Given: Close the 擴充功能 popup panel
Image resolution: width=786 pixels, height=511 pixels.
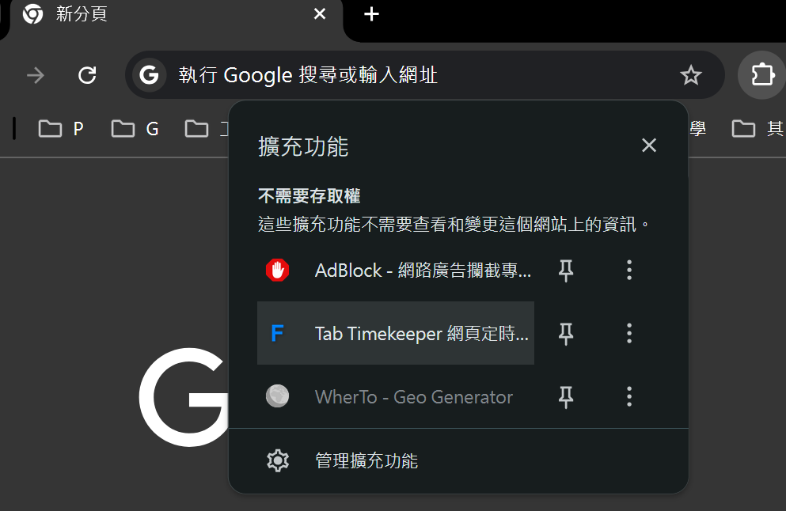Looking at the screenshot, I should [x=649, y=146].
